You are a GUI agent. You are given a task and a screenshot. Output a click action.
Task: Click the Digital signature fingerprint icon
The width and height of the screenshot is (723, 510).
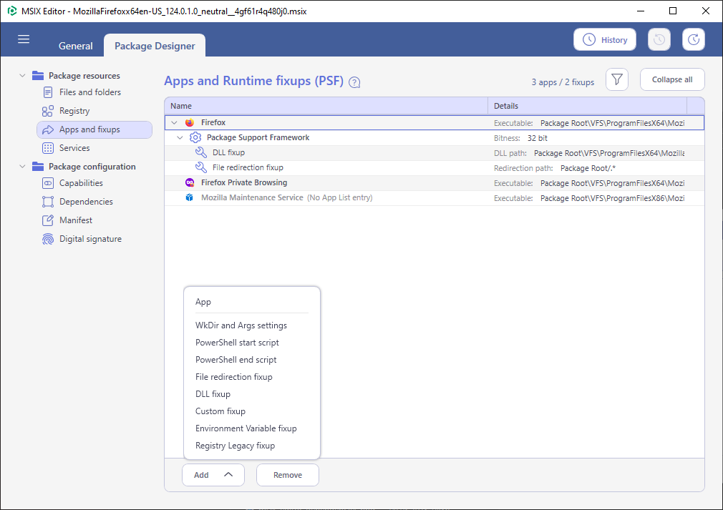48,239
